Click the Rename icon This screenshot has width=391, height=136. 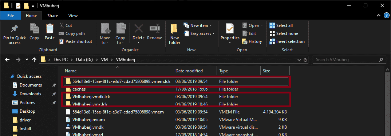point(154,28)
